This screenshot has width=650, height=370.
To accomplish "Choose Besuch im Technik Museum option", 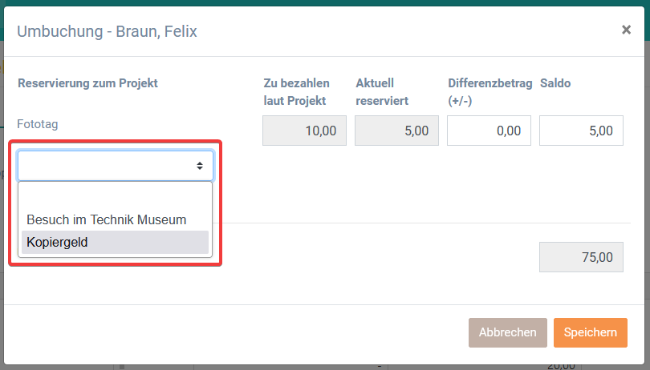I will 107,219.
